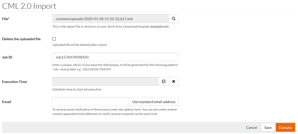Click the Delete the uploaded file label

tap(21, 39)
